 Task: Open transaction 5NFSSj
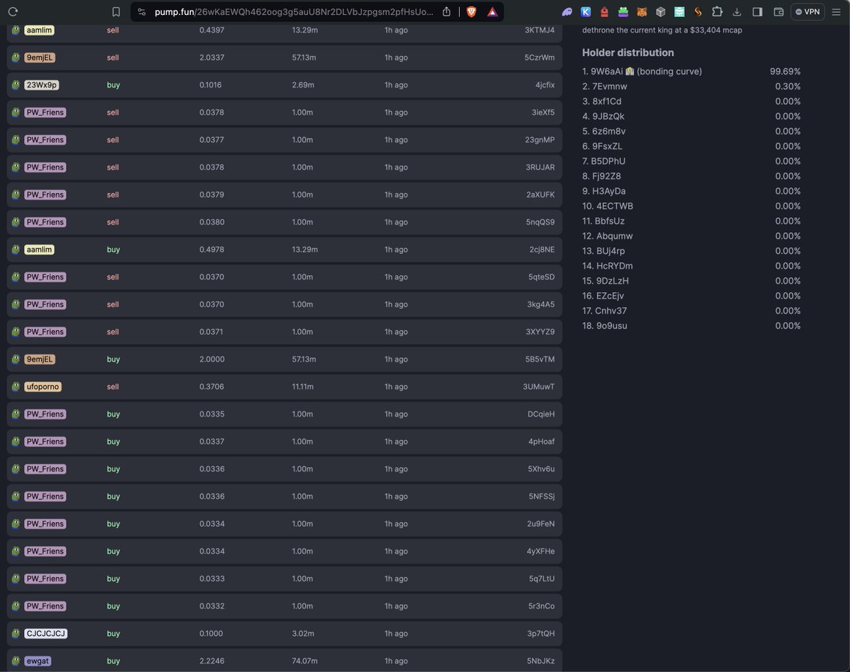541,497
